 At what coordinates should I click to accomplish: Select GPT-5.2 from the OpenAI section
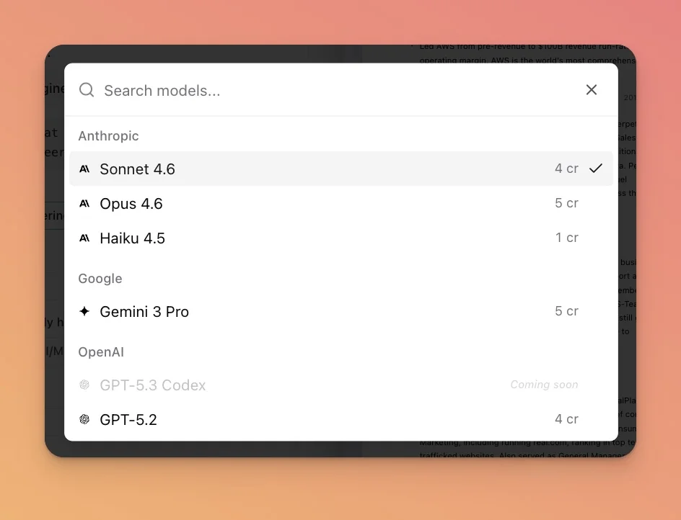pos(128,419)
